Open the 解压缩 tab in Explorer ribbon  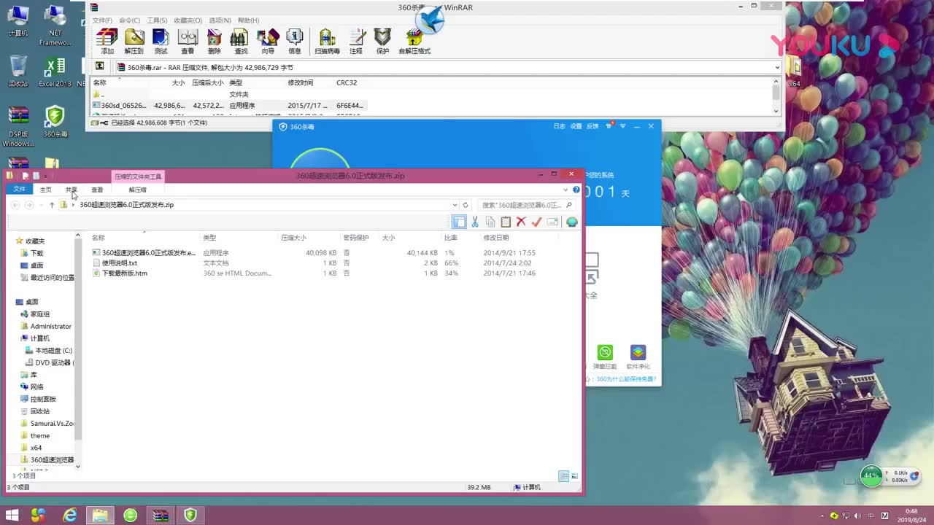137,190
